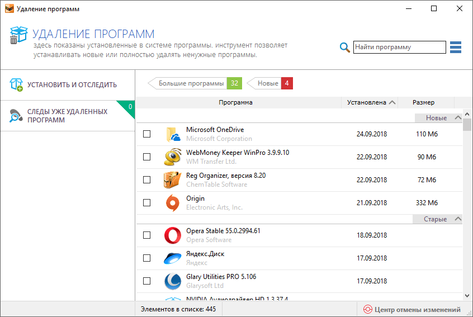Open the hamburger menu icon
The height and width of the screenshot is (317, 473).
(456, 48)
